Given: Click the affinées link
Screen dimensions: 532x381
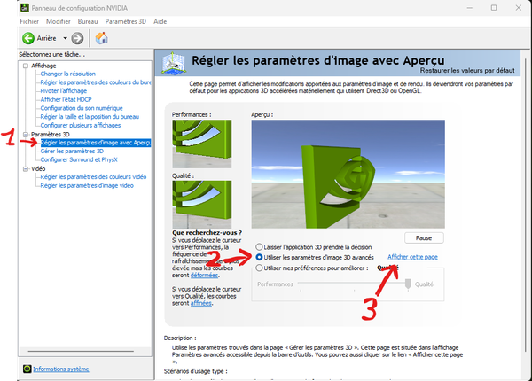Looking at the screenshot, I should pos(201,303).
